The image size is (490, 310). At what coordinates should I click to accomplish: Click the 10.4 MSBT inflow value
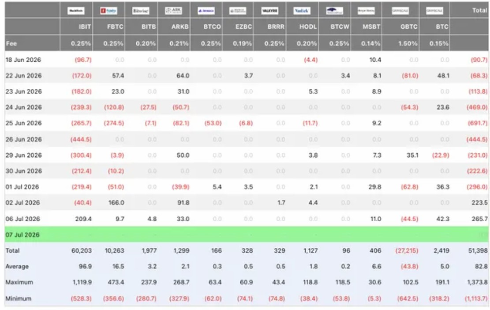[375, 60]
